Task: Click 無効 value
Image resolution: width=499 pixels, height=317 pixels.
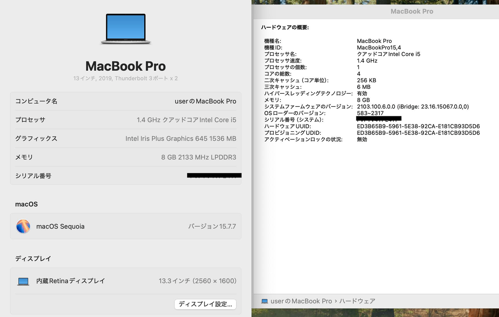Action: [x=362, y=140]
